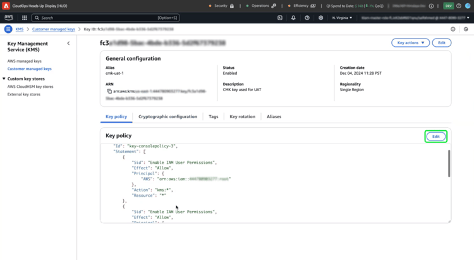This screenshot has height=260, width=474.
Task: Open the N. Virginia region selector
Action: tap(342, 18)
